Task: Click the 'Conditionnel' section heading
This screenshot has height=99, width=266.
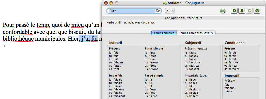Action: pyautogui.click(x=235, y=43)
